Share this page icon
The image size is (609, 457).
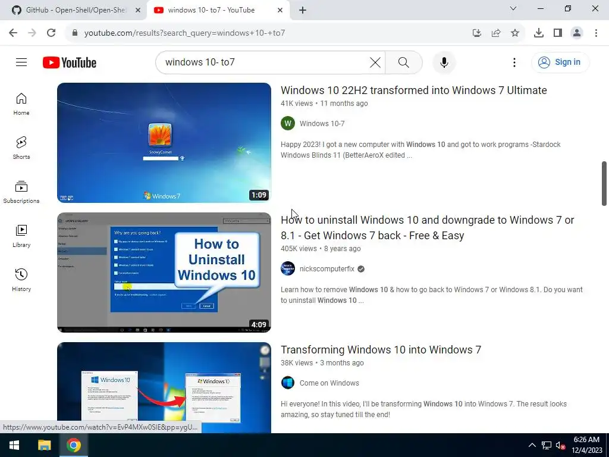tap(496, 33)
